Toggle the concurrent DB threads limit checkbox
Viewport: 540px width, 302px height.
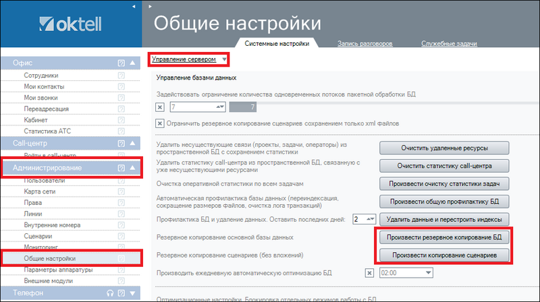tap(160, 107)
